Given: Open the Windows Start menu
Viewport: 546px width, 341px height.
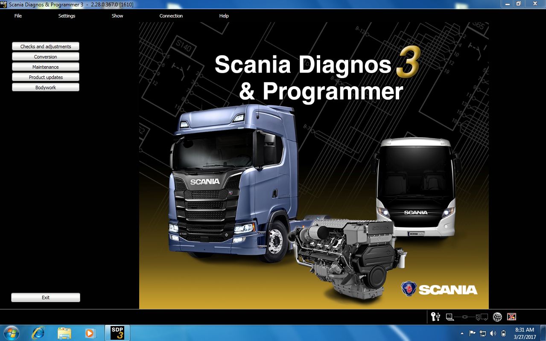Looking at the screenshot, I should [x=11, y=333].
